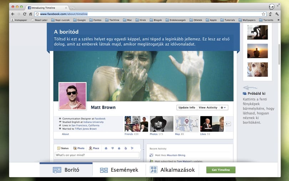Click the browser forward arrow

(x=19, y=14)
